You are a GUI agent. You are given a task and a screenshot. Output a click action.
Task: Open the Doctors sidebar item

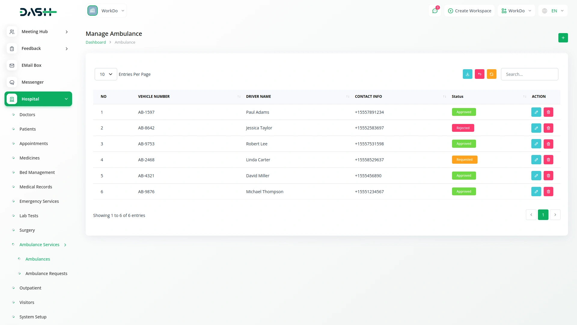[x=27, y=114]
